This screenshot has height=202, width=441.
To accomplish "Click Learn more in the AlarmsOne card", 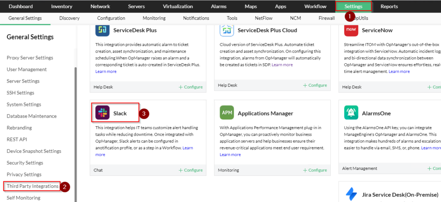I will pos(431,148).
